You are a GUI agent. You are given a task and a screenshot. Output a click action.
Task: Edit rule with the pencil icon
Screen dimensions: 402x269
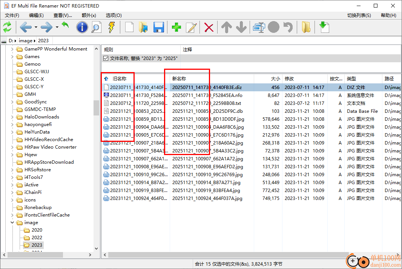point(191,27)
